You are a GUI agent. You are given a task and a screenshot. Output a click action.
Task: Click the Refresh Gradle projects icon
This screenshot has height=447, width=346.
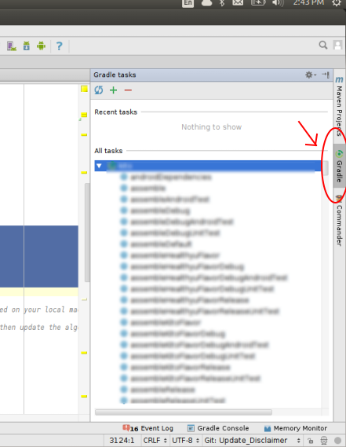(99, 90)
